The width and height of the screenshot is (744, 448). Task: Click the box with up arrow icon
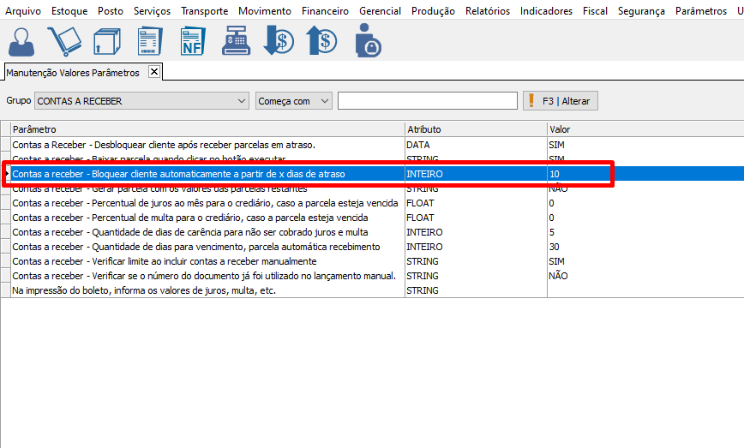pos(106,41)
